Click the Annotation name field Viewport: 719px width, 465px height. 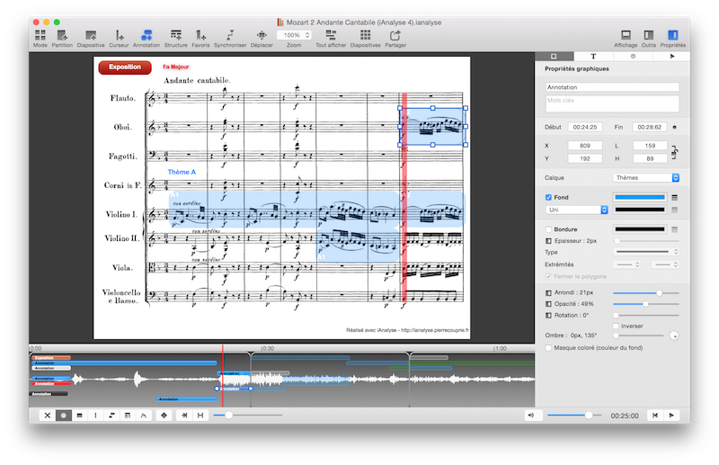tap(612, 87)
